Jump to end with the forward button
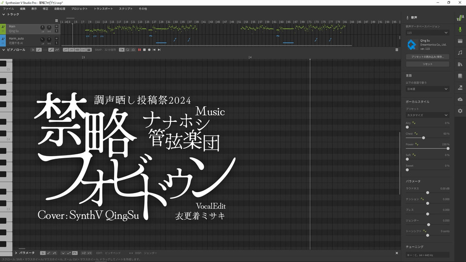 pos(159,50)
